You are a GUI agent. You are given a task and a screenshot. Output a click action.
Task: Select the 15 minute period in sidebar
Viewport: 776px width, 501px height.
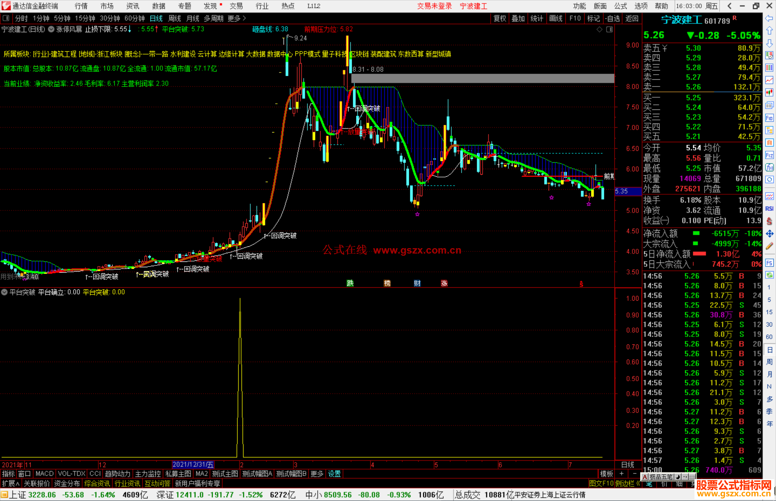point(769,312)
